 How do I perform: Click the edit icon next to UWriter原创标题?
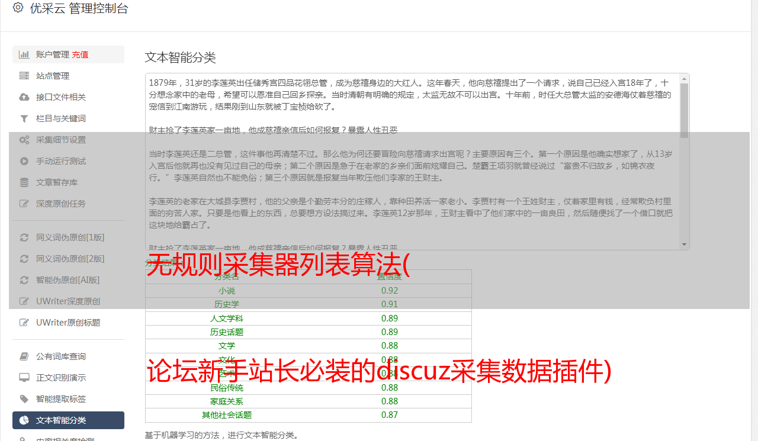coord(24,323)
